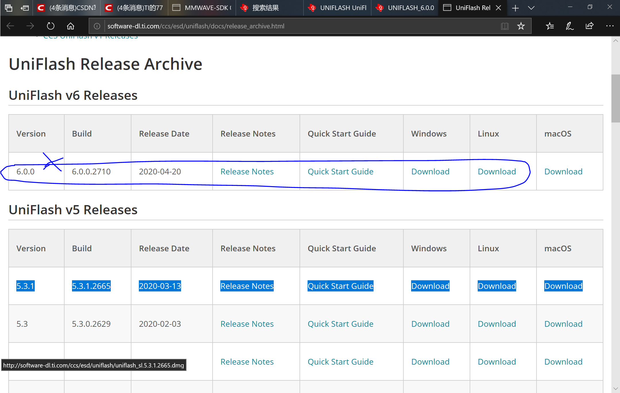Switch to the TI的77 CSDN tab
620x393 pixels.
134,8
